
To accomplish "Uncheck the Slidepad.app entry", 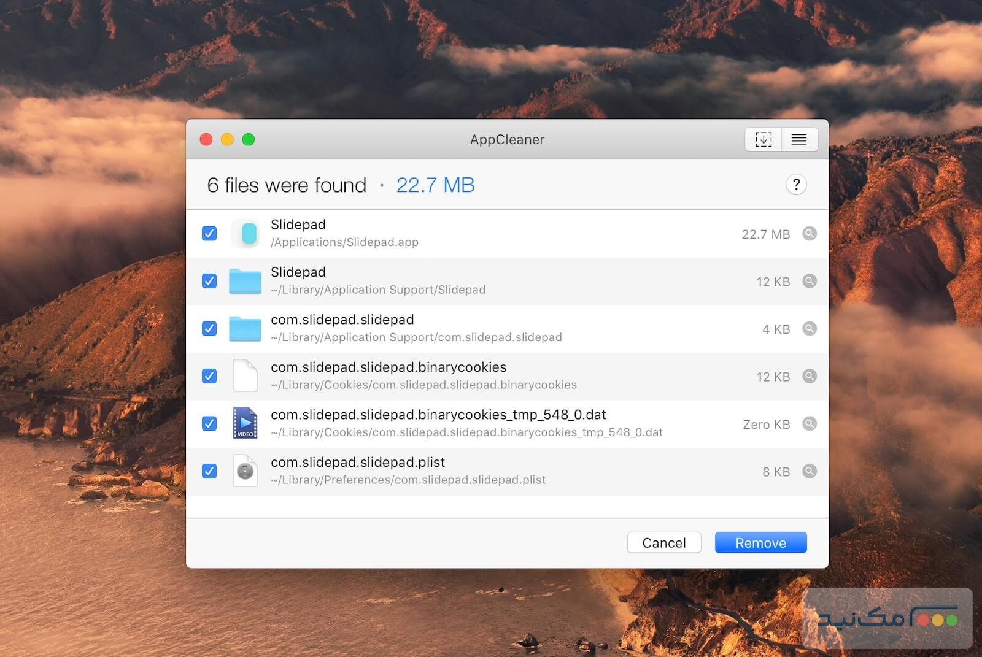I will coord(209,234).
